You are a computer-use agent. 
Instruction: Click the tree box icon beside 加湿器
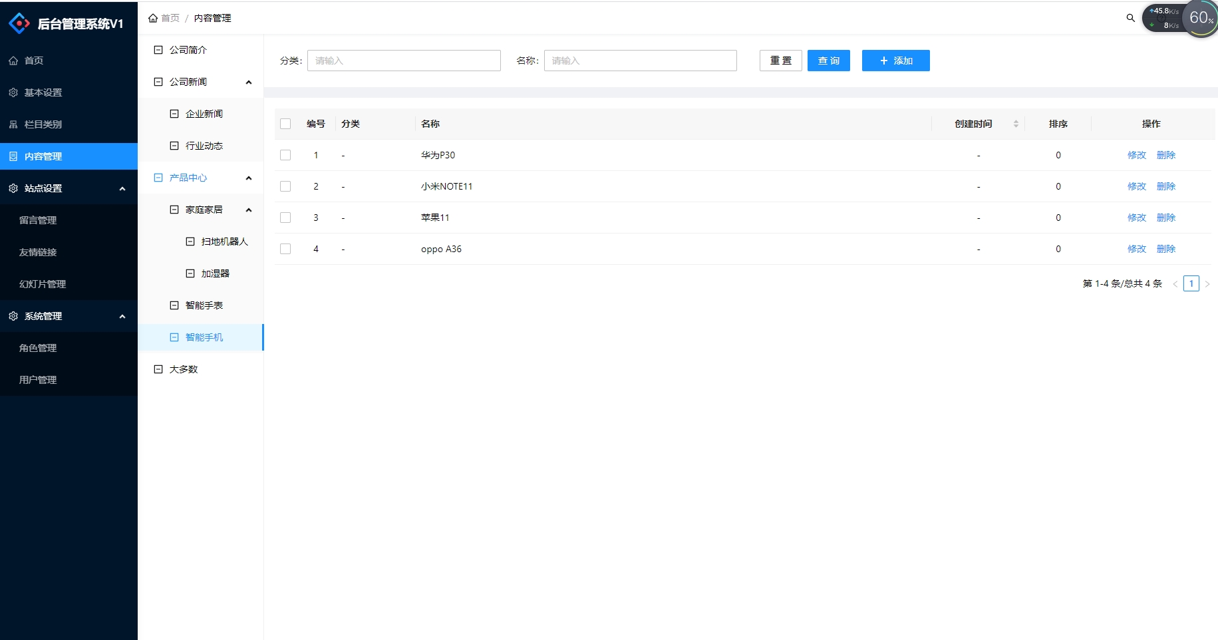[190, 273]
